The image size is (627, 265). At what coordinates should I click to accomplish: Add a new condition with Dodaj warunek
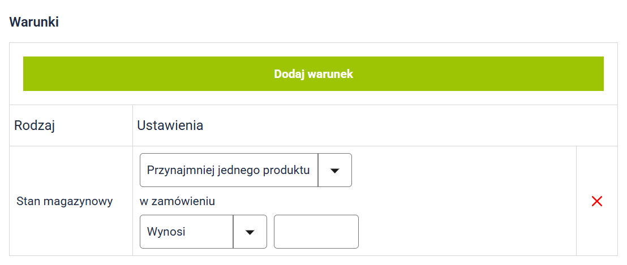pos(313,74)
